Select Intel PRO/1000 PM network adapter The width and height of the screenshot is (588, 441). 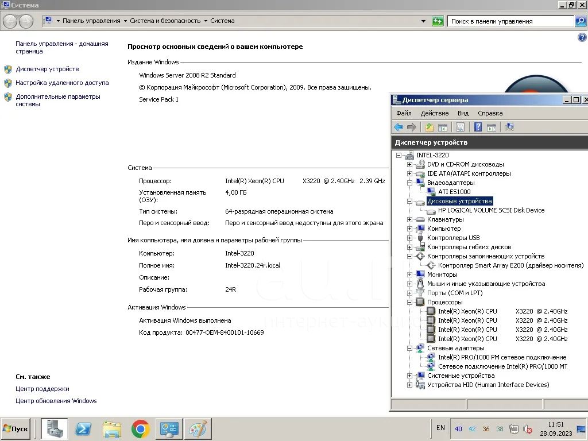pos(502,357)
